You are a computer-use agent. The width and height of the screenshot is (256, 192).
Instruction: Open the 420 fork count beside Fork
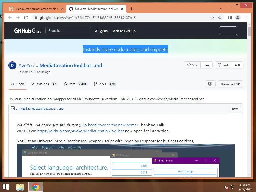[x=237, y=65]
